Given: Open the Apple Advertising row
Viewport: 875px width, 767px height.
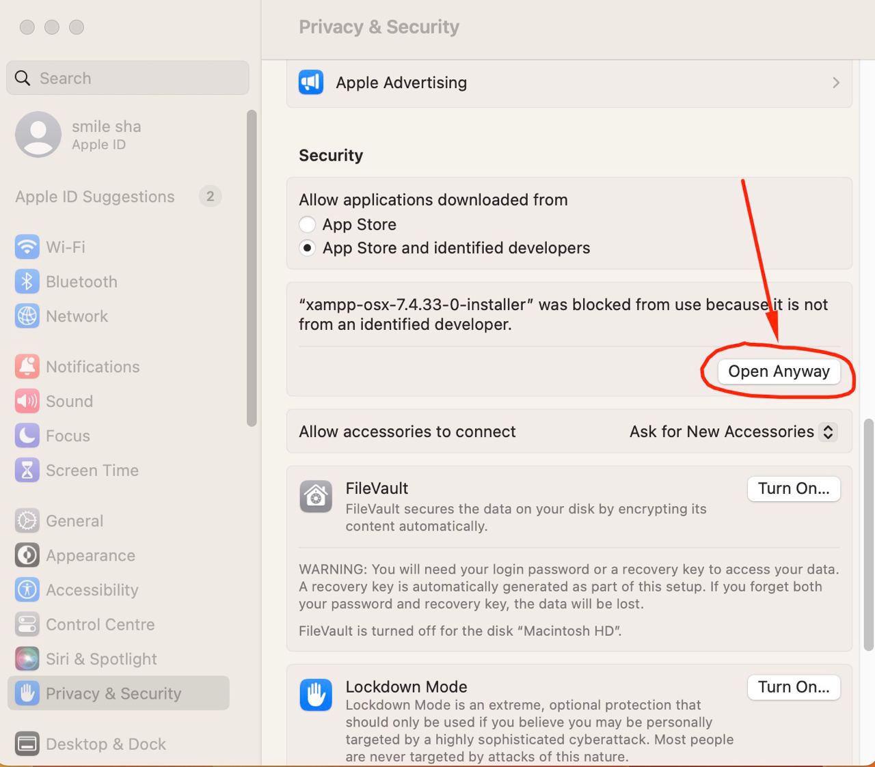Looking at the screenshot, I should coord(569,83).
